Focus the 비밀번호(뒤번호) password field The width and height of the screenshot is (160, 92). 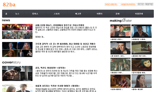coord(129,4)
